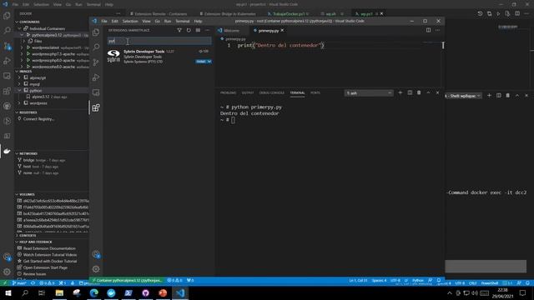
Task: Open Manage gear in front window
Action: 96,269
